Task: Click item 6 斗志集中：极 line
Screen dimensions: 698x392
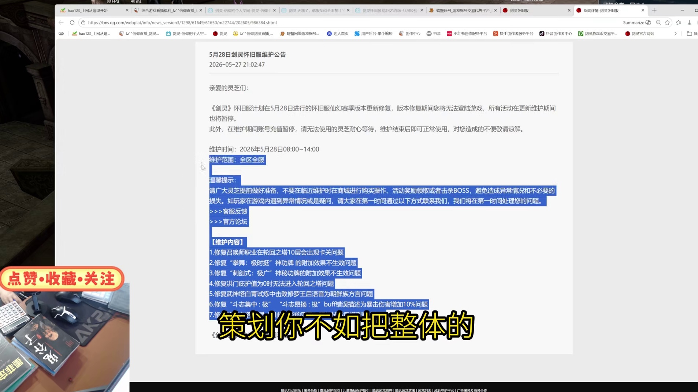Action: coord(319,304)
